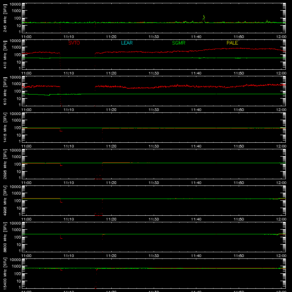Select the 610 MHz [SFU] axis label
Viewport: 292px width, 292px height.
5,91
